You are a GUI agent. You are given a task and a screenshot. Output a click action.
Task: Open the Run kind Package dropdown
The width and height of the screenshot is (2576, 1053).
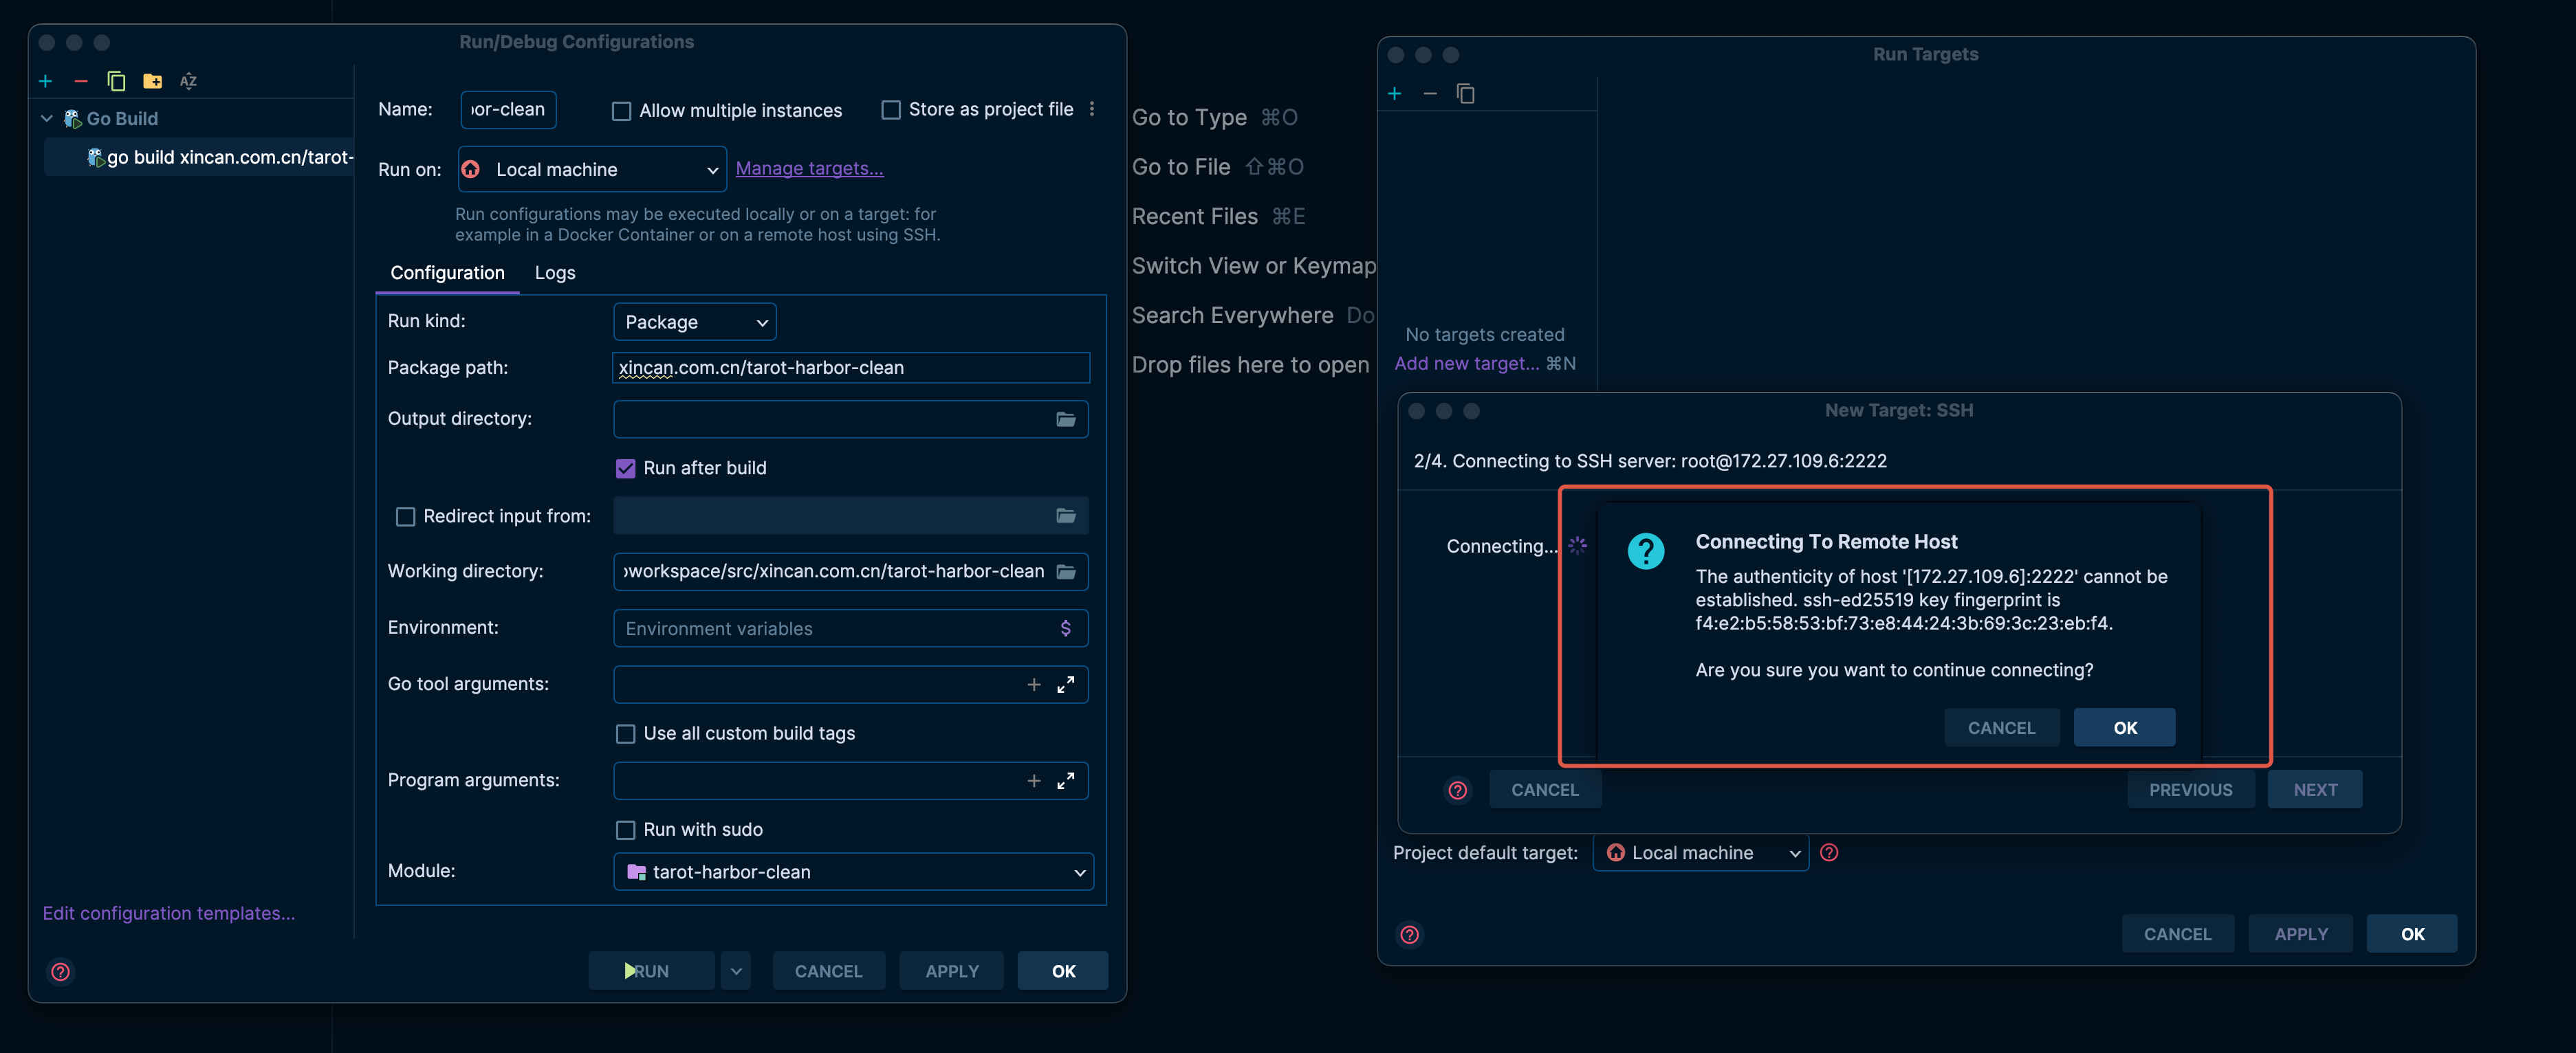(x=694, y=322)
